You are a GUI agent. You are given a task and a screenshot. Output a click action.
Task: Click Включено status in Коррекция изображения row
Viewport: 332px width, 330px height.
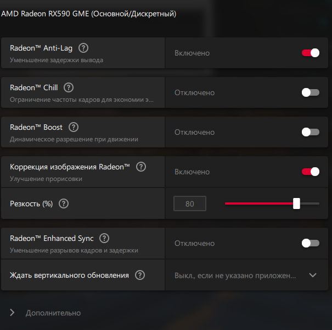click(192, 172)
